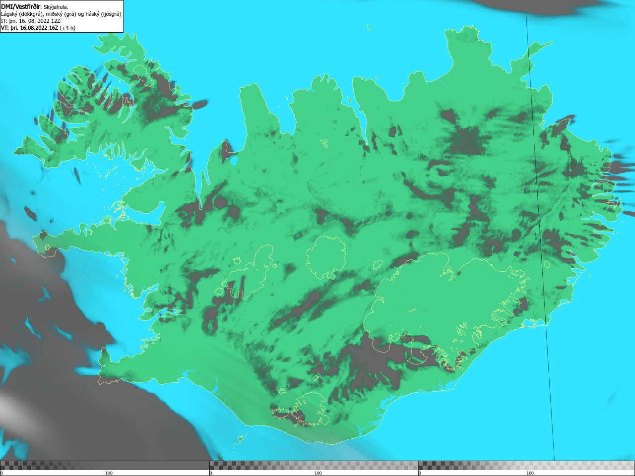
Task: Click the light grey high-cloud color scale bar
Action: pyautogui.click(x=526, y=466)
